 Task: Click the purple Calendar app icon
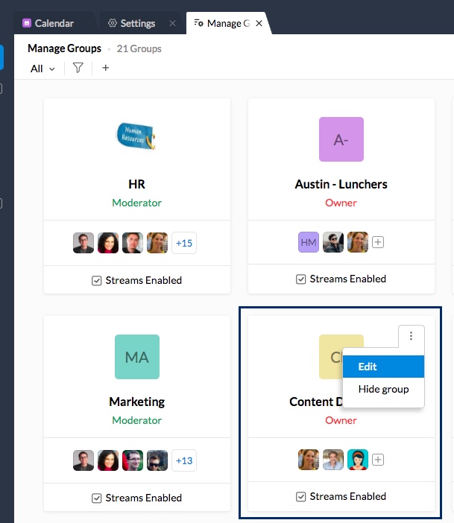click(x=27, y=23)
